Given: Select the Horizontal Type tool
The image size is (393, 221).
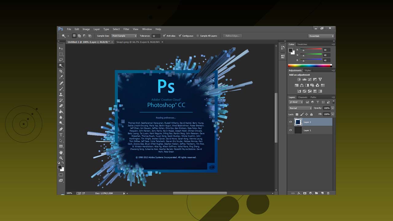Looking at the screenshot, I should coord(61,135).
